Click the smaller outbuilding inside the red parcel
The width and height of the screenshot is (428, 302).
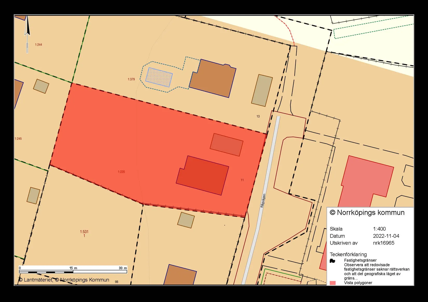point(226,145)
